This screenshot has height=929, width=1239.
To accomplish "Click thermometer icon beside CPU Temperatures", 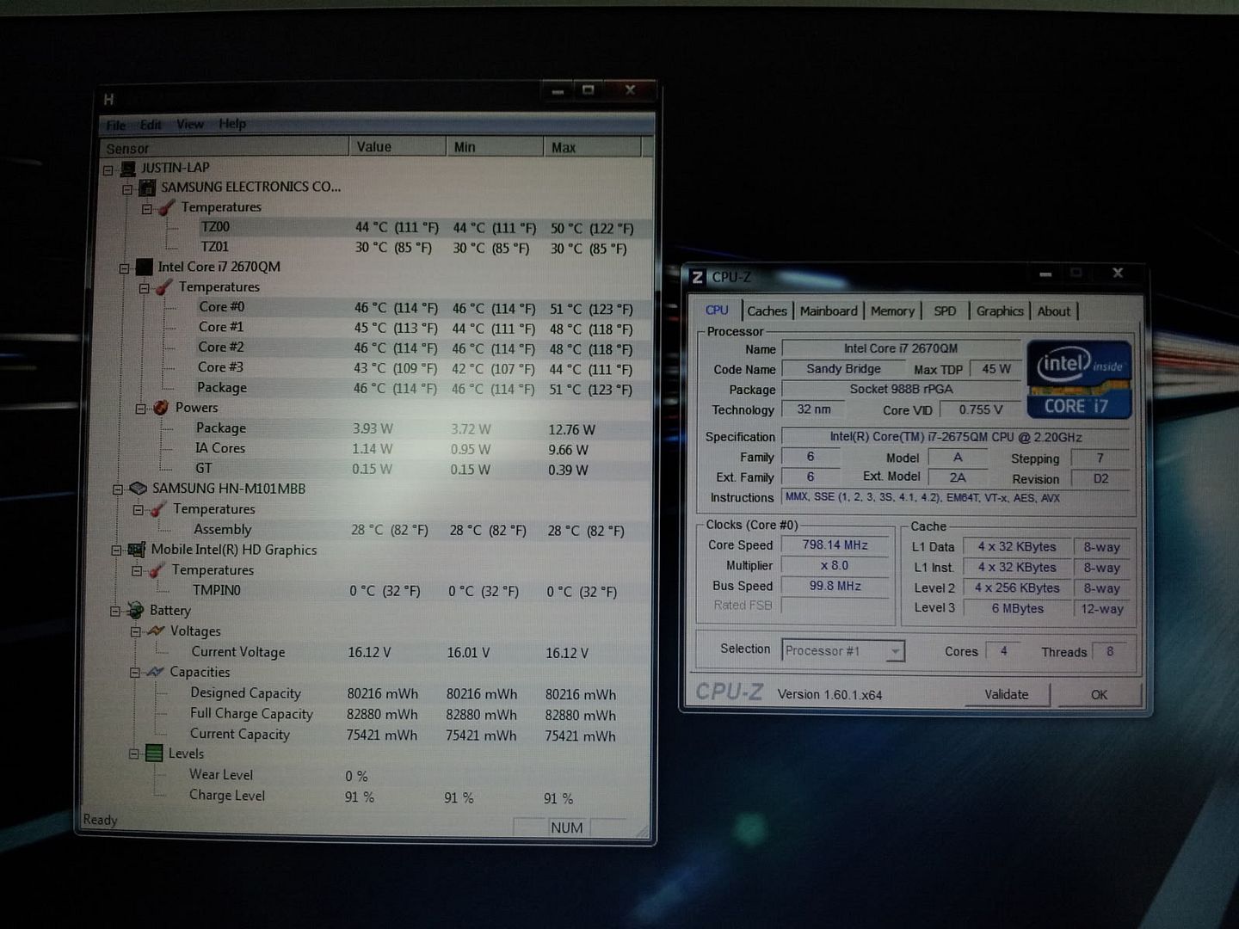I will point(163,287).
